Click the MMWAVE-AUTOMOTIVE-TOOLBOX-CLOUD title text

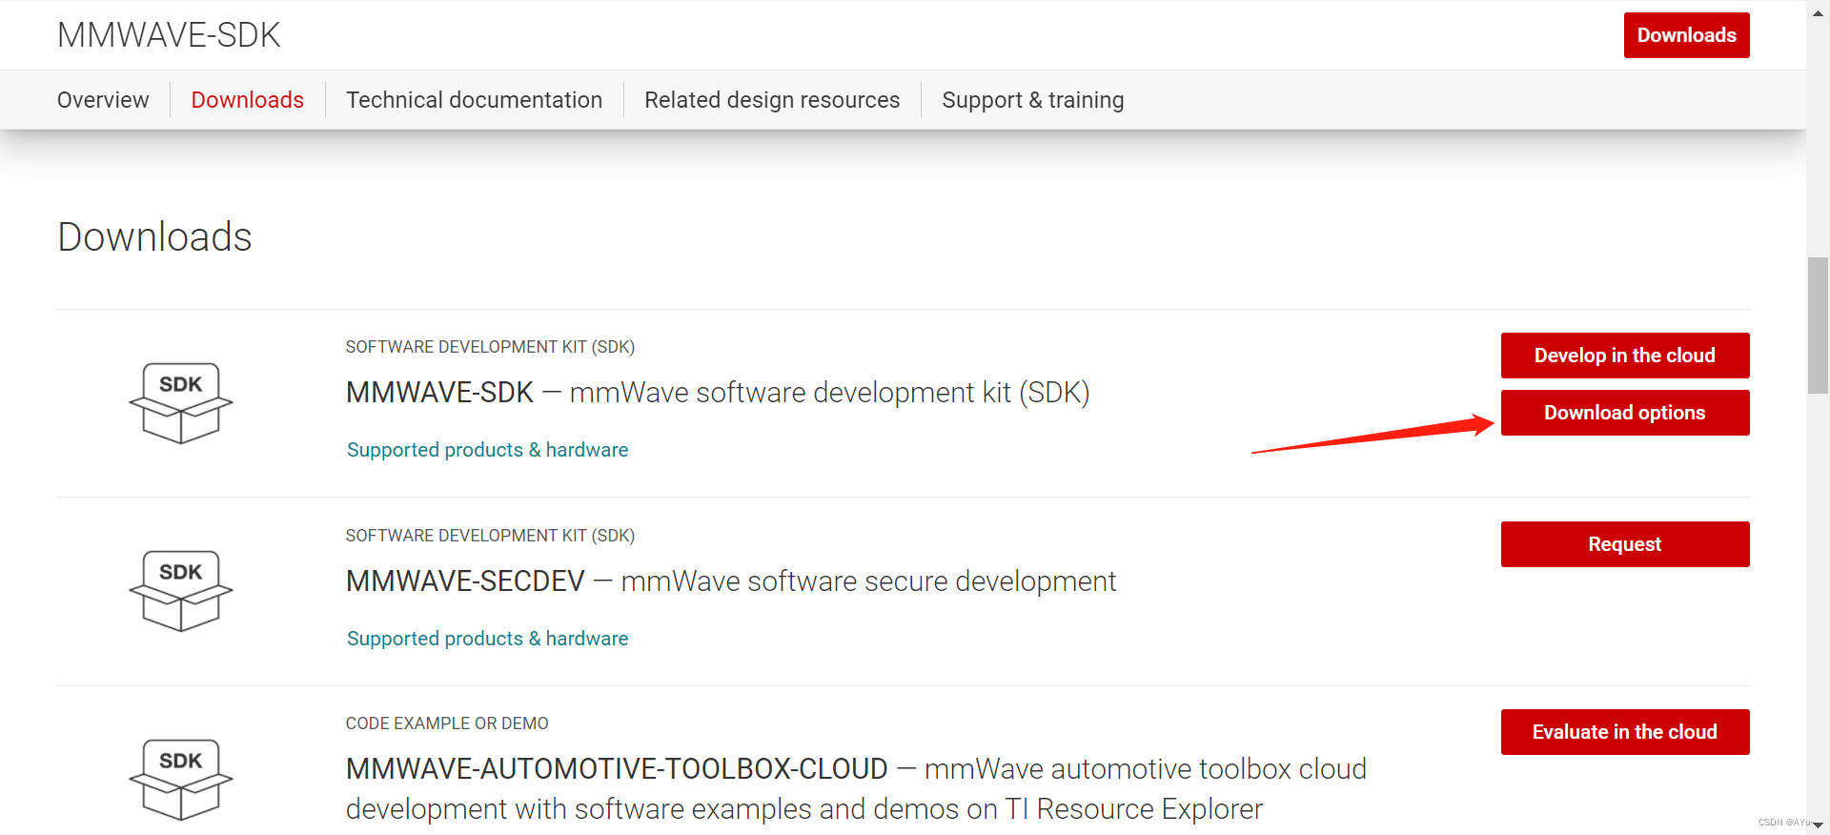(x=856, y=789)
